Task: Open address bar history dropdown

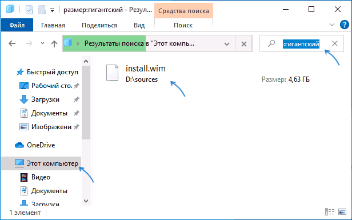Action: tap(227, 43)
